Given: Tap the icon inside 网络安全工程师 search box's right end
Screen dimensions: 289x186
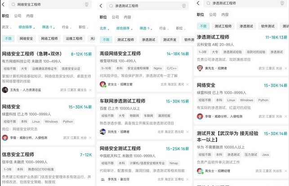Looking at the screenshot, I should tap(87, 4).
